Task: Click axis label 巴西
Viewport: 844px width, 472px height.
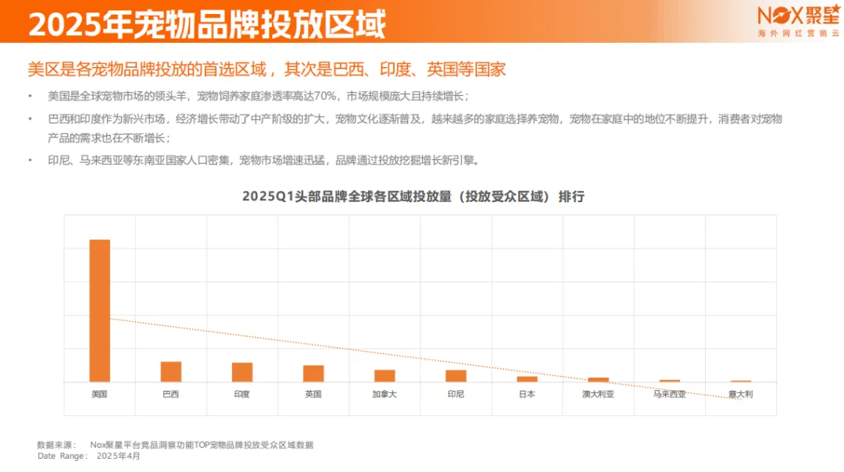Action: tap(170, 395)
